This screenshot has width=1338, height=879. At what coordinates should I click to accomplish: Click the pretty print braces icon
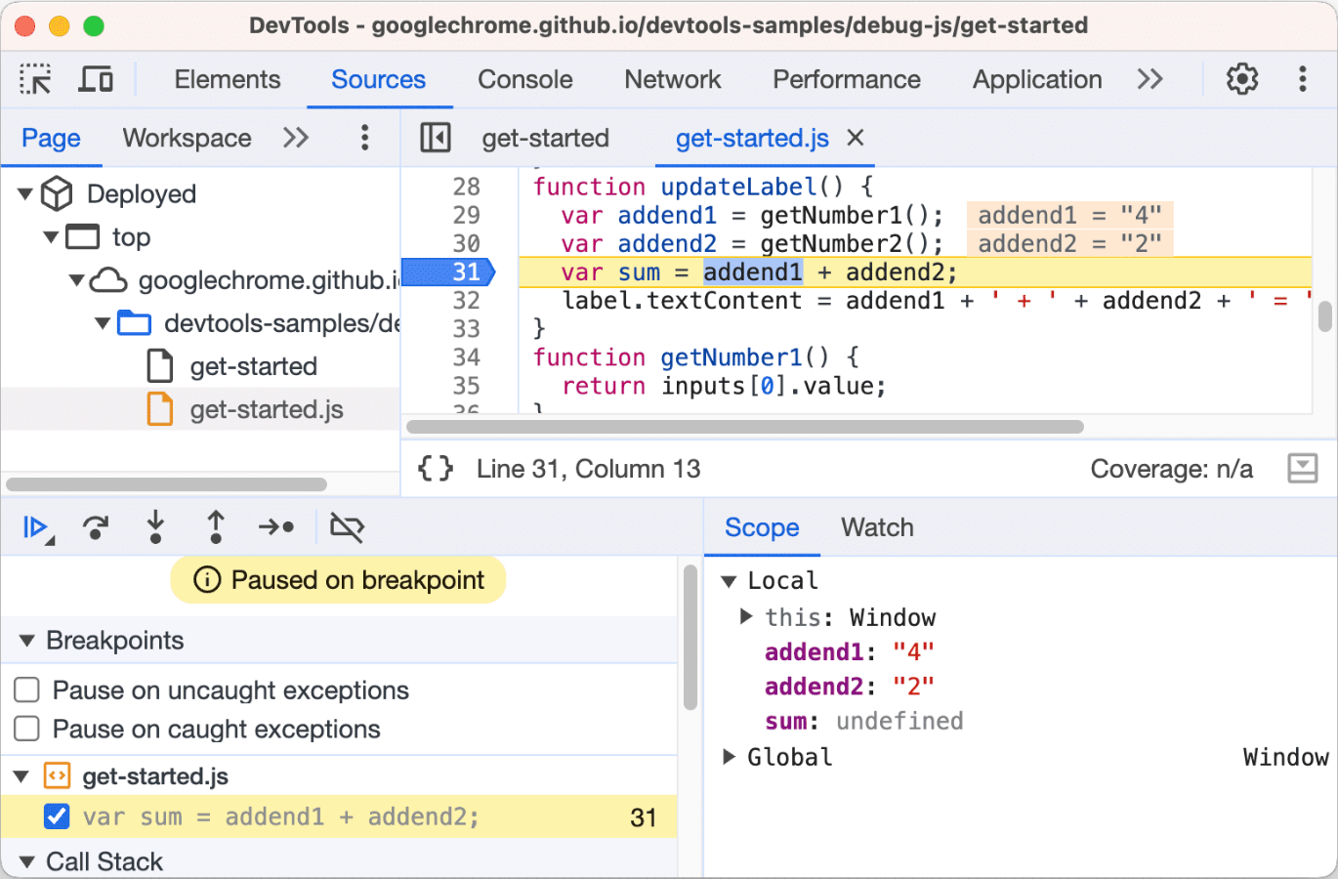point(436,469)
